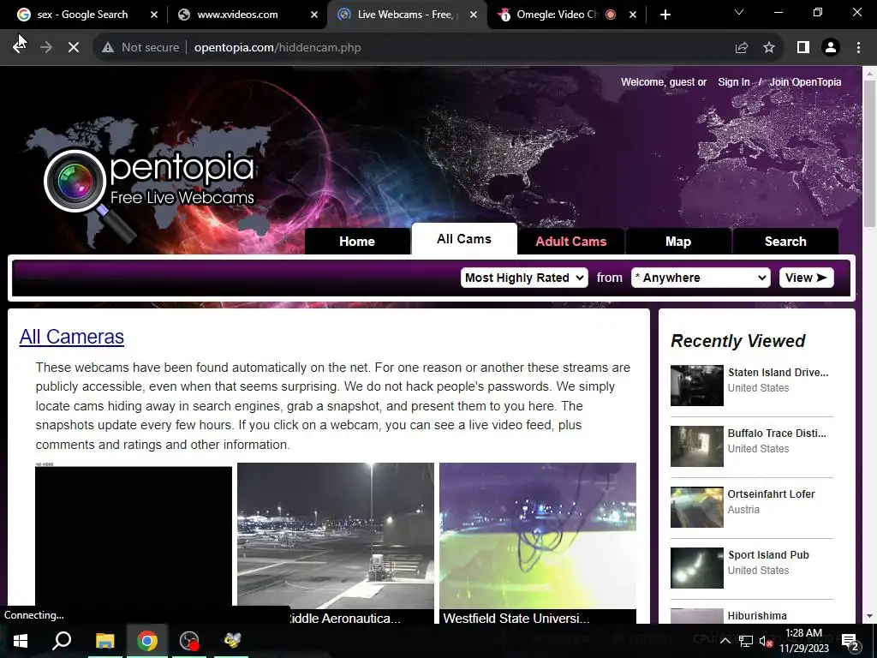Open the Windows Start menu
Image resolution: width=877 pixels, height=658 pixels.
[21, 641]
